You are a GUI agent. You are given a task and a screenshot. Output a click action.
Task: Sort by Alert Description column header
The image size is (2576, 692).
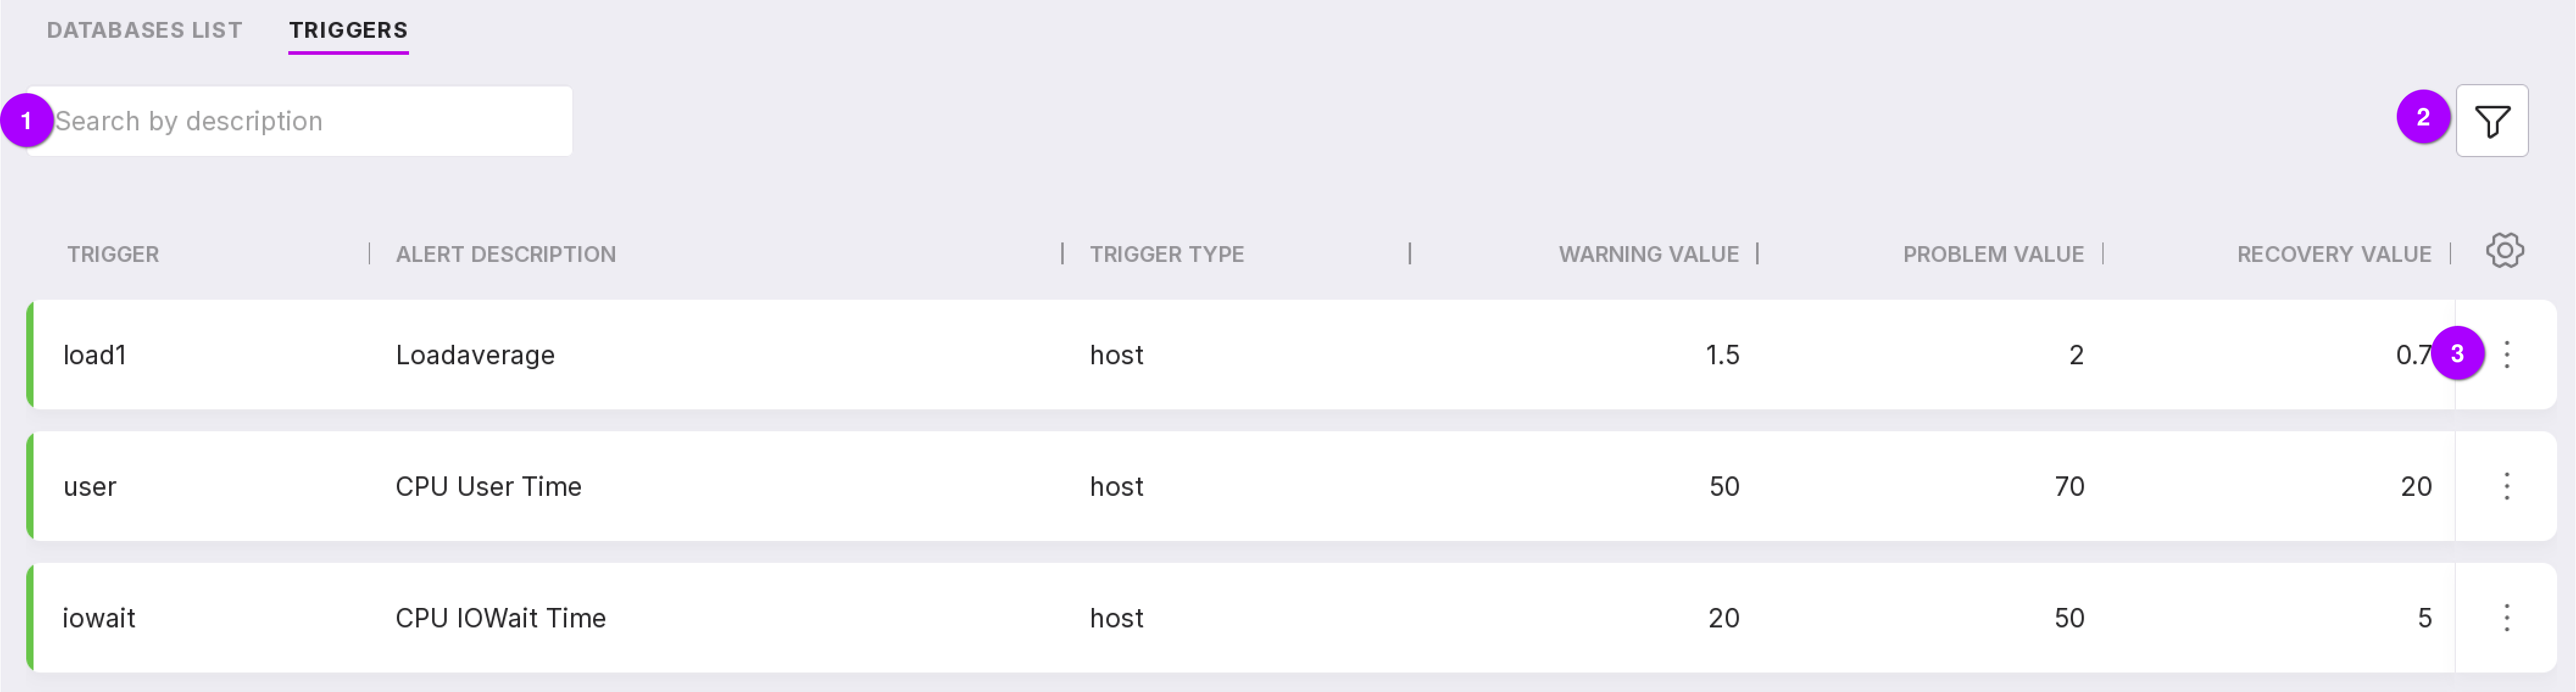[x=505, y=254]
